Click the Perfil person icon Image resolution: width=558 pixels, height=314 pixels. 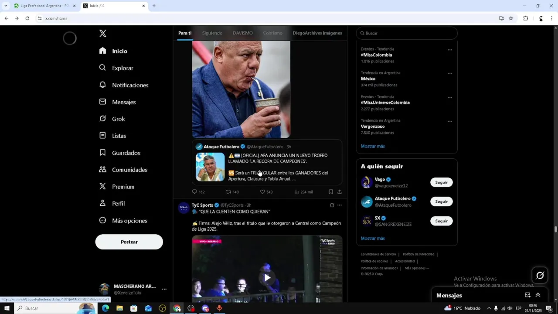[102, 203]
